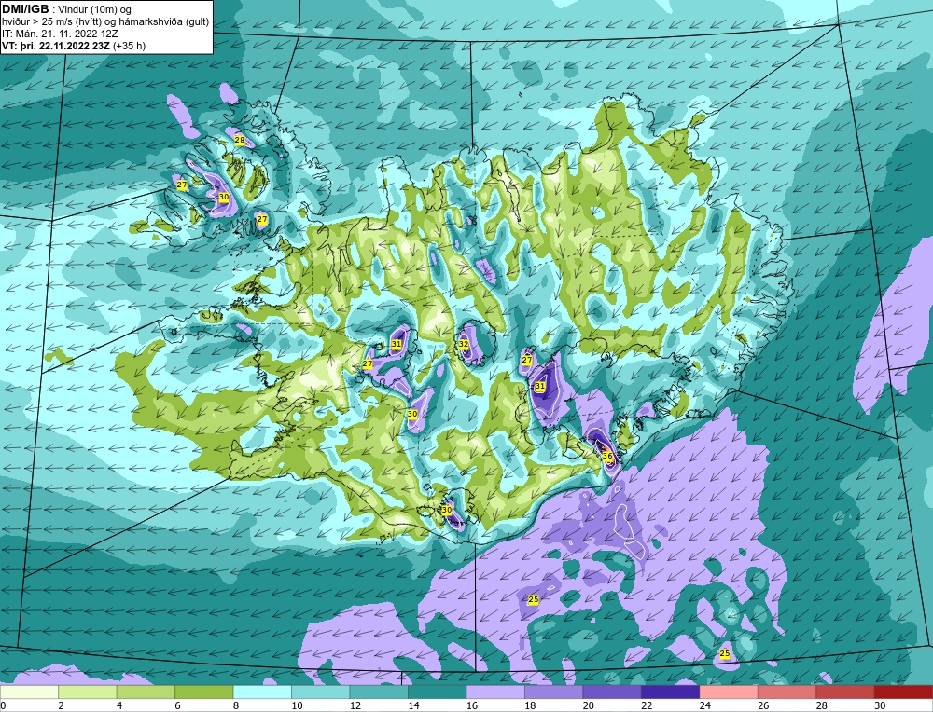Image resolution: width=933 pixels, height=712 pixels.
Task: Click the yellow 32 gust label
Action: (x=464, y=344)
